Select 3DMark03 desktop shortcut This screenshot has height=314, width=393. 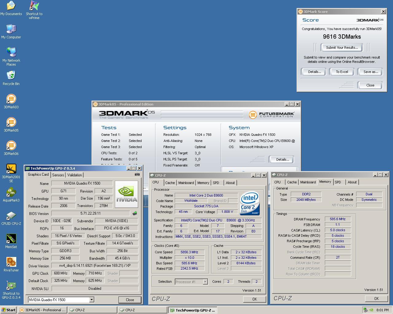tap(11, 101)
